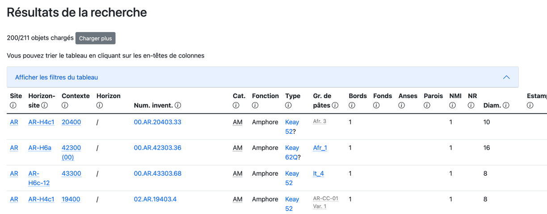Click the info icon beside Diam. header

pos(506,106)
